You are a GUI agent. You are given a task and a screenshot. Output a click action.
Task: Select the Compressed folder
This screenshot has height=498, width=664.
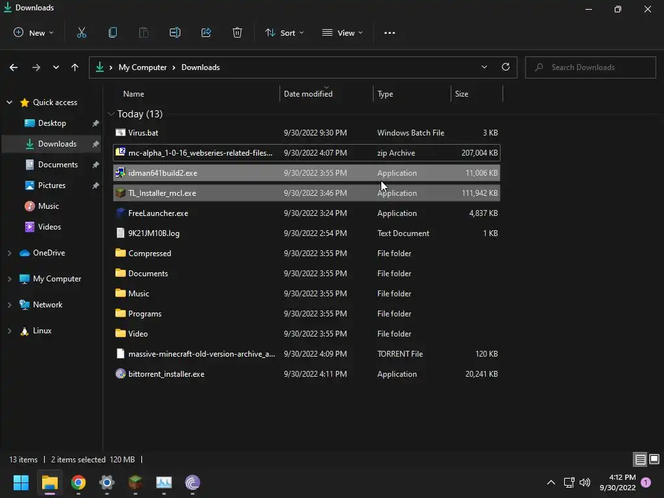click(307, 254)
